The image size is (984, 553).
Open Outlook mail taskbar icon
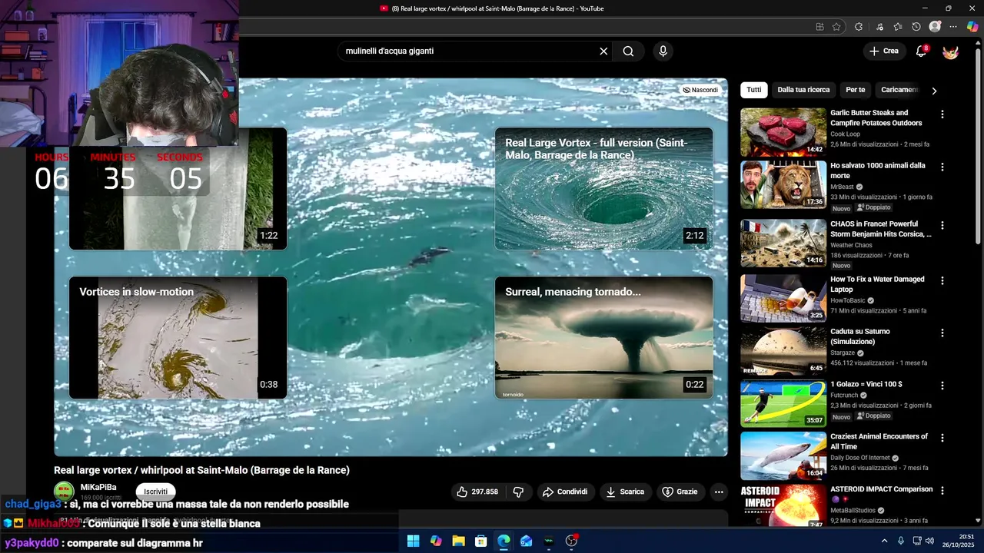pos(526,541)
